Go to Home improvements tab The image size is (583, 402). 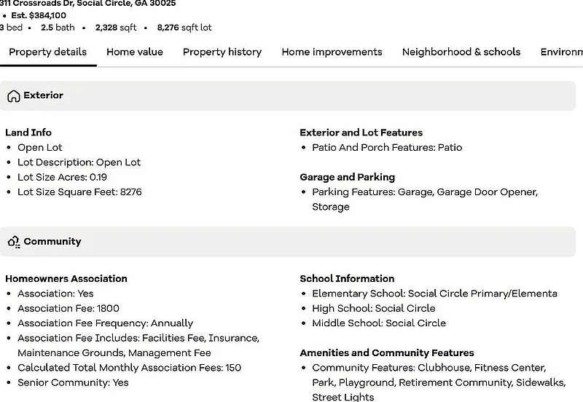[332, 52]
